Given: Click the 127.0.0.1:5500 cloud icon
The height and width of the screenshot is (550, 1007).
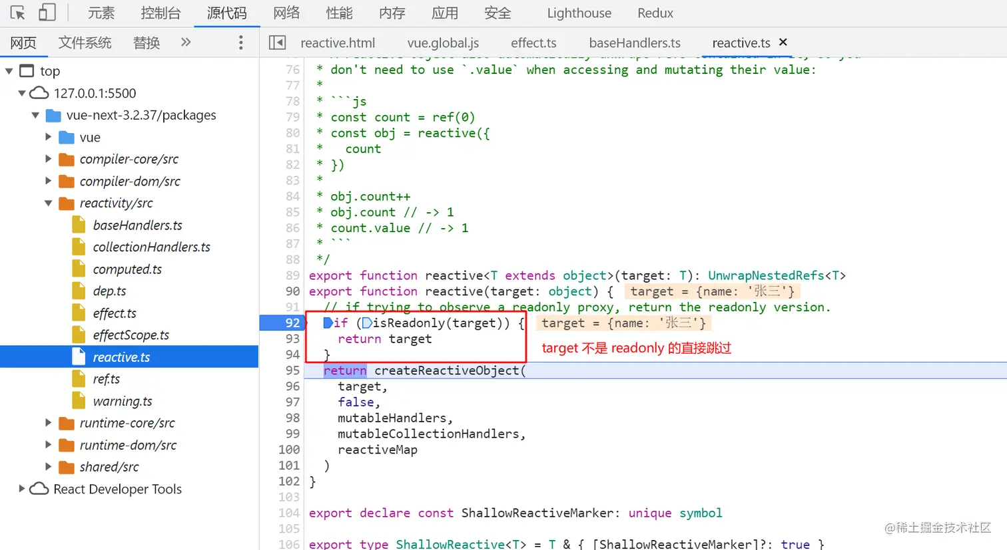Looking at the screenshot, I should coord(39,93).
